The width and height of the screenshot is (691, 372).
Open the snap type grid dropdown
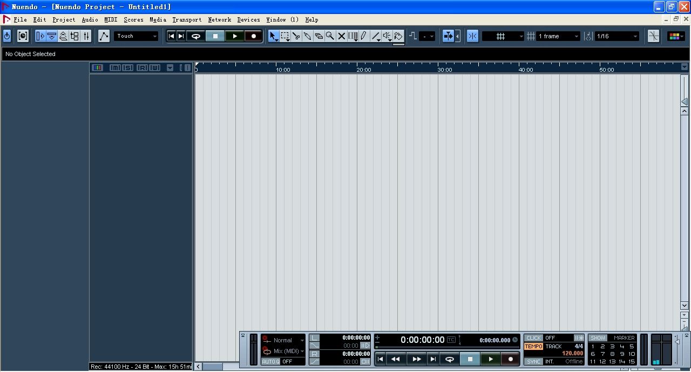[503, 36]
